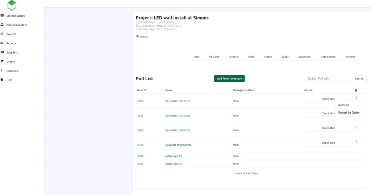Choose Remove from the context menu

click(x=343, y=105)
